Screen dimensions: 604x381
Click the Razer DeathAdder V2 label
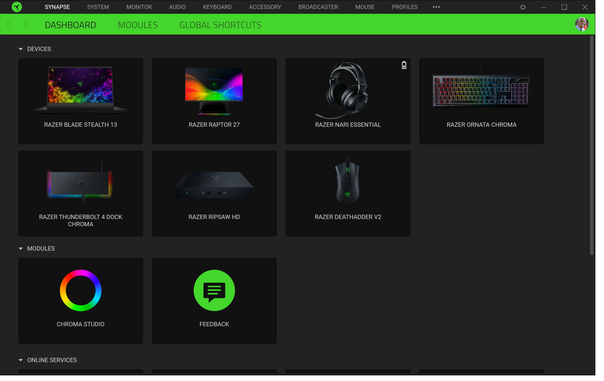click(x=348, y=217)
